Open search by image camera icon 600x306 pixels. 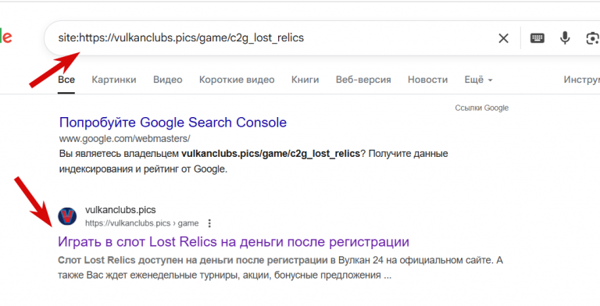593,38
